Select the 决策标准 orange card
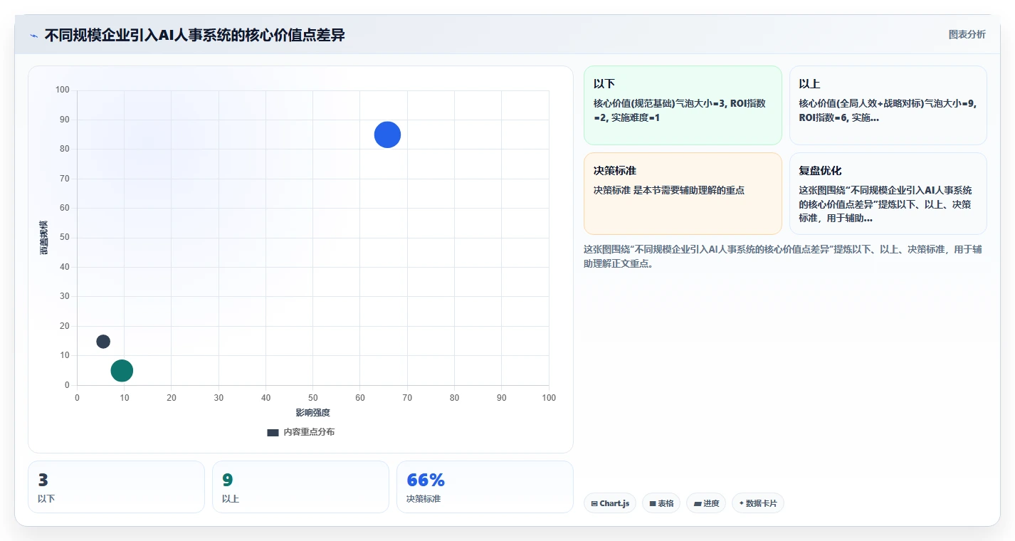The width and height of the screenshot is (1015, 541). point(683,194)
